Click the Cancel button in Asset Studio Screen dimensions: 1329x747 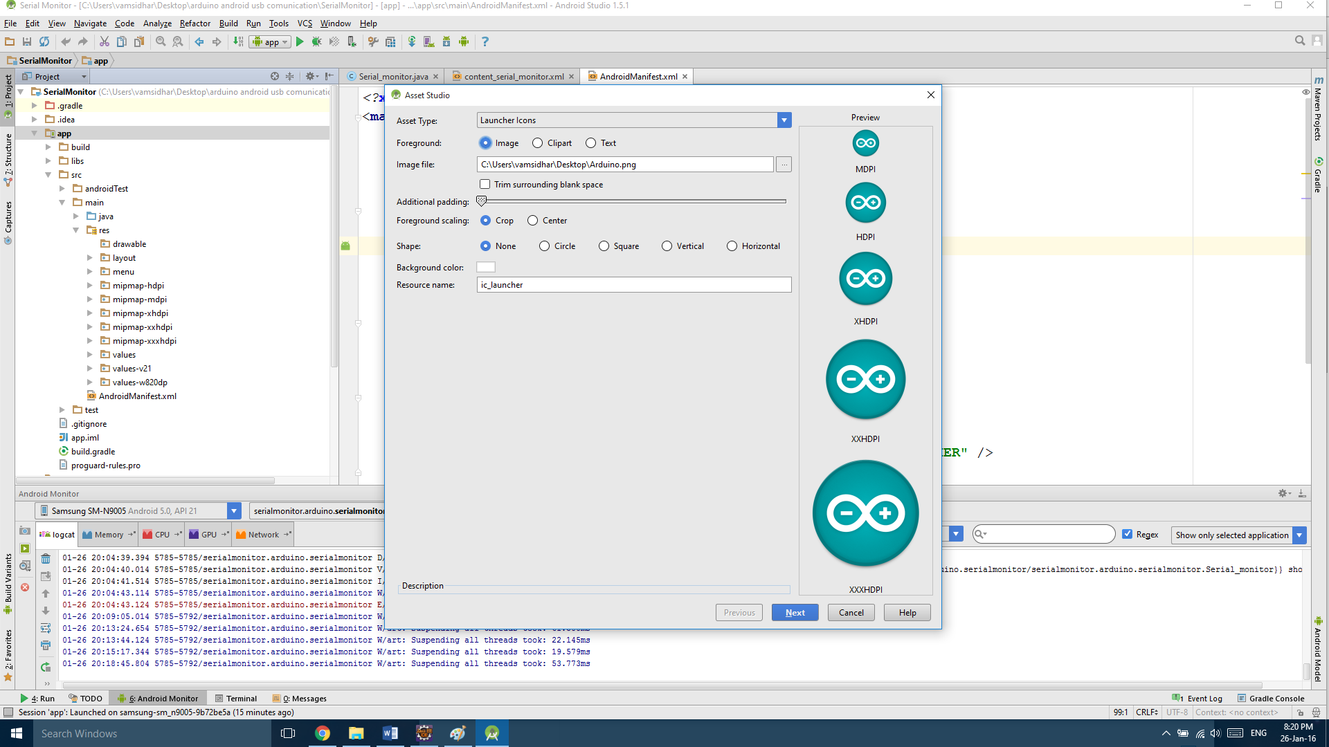click(x=851, y=612)
